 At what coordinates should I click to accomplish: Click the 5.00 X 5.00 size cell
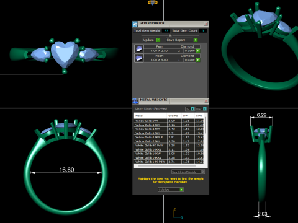[159, 60]
